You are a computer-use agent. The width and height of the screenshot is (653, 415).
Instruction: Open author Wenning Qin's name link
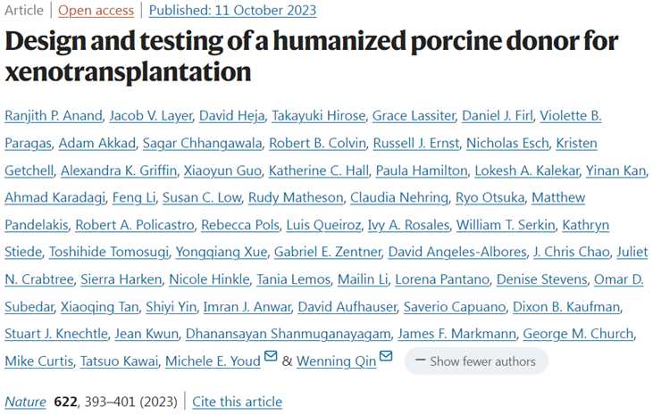tap(336, 361)
